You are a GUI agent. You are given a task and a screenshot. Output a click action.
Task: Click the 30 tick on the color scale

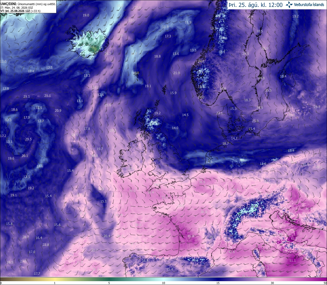coord(272,283)
